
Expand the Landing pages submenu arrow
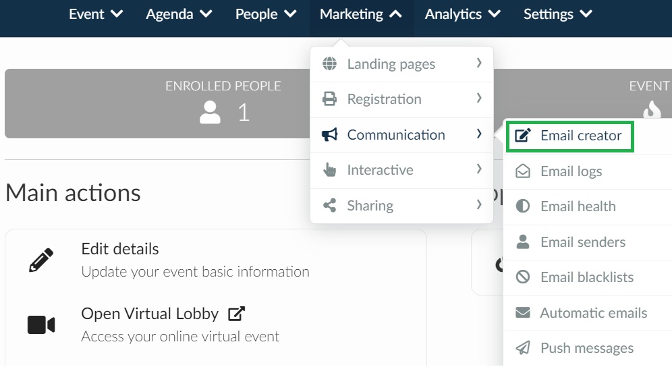tap(479, 63)
